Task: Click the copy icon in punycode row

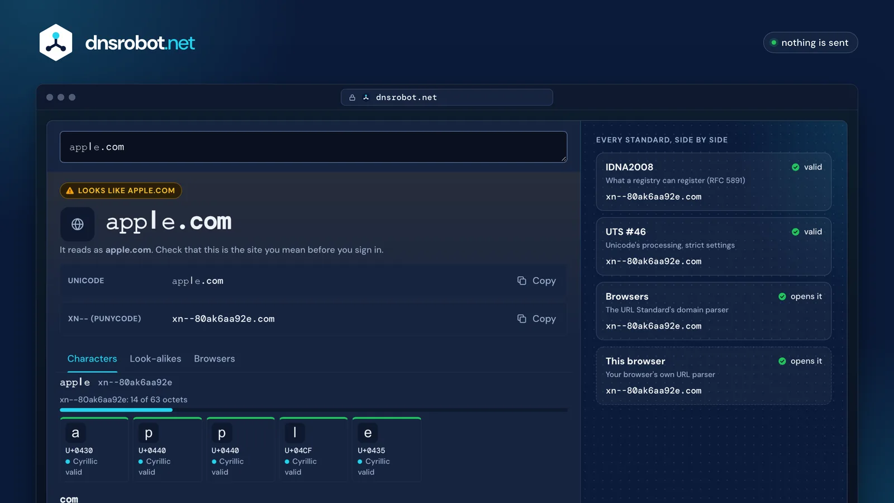Action: click(x=522, y=319)
